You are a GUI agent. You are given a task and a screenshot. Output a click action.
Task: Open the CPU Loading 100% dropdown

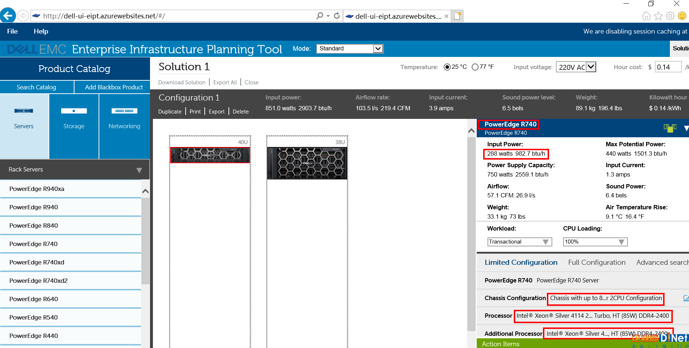(595, 242)
